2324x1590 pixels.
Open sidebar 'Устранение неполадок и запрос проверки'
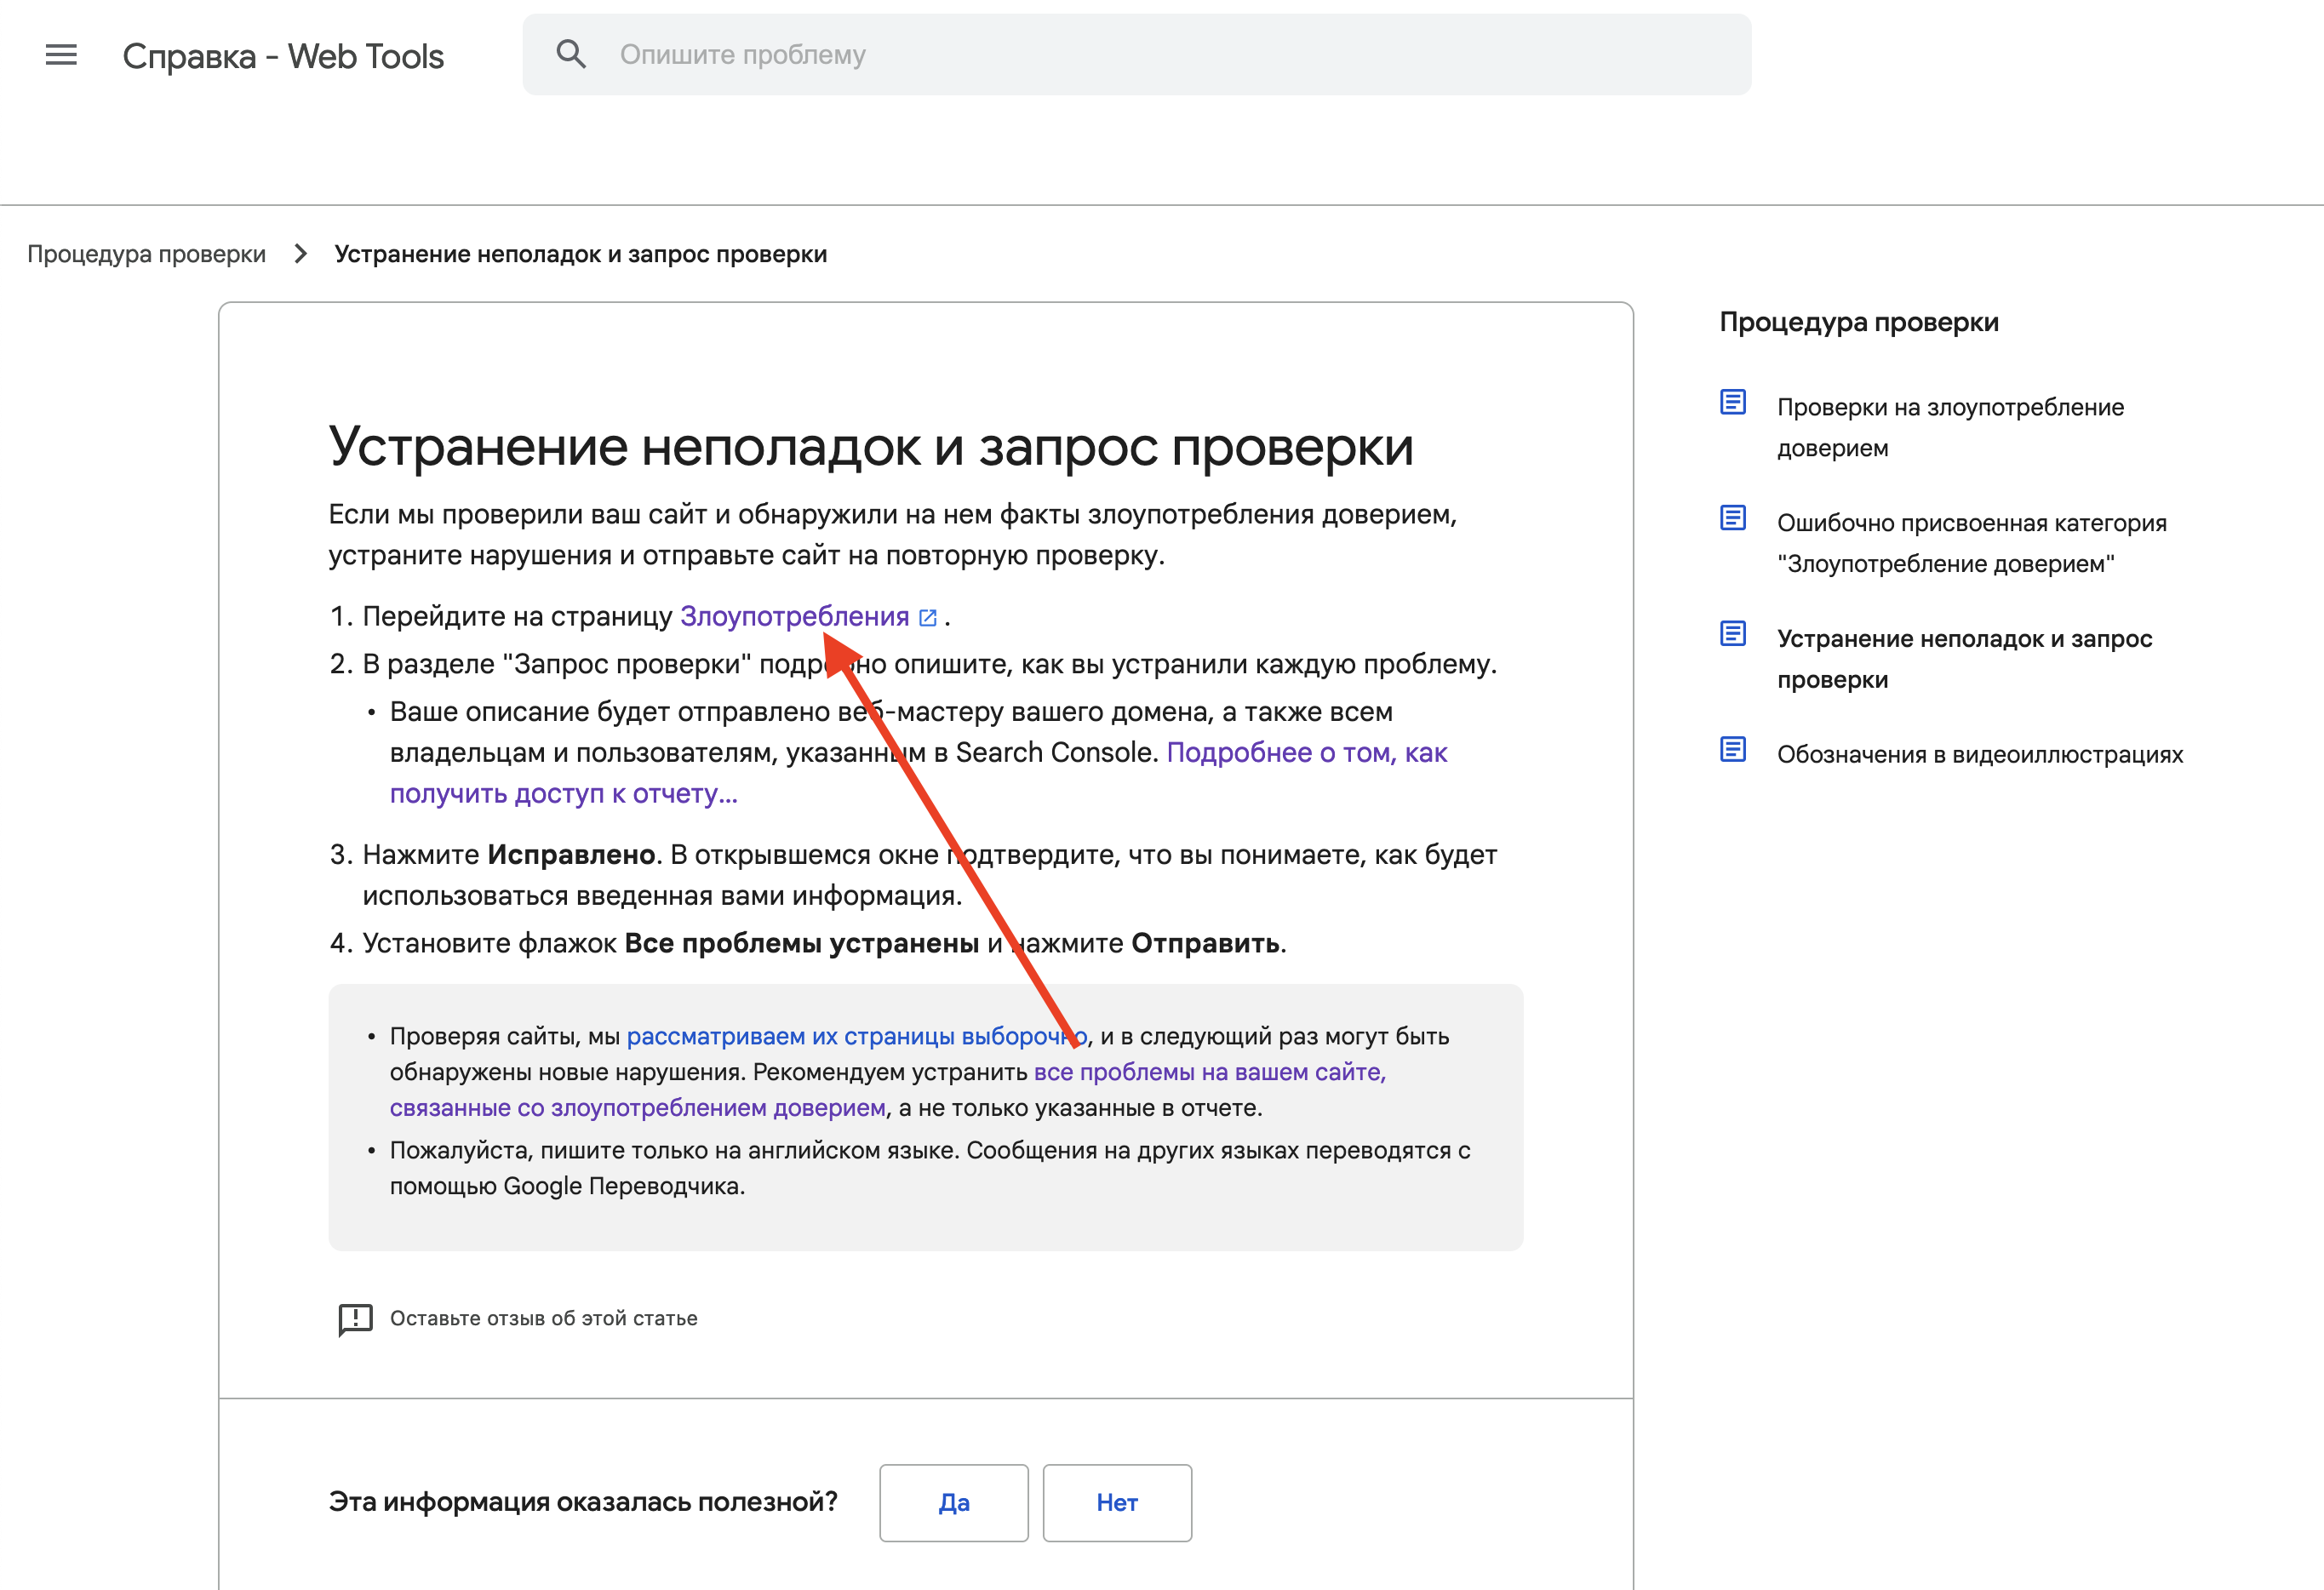[x=1965, y=659]
